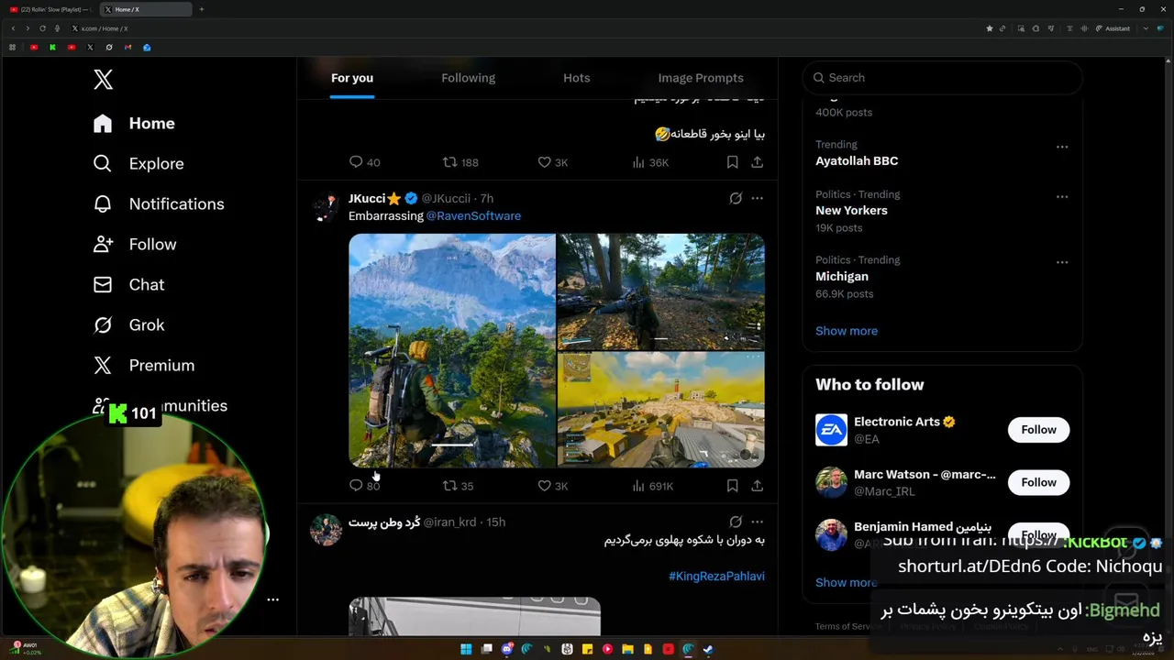The width and height of the screenshot is (1174, 660).
Task: Open the Gmail bookmark in bookmarks bar
Action: [127, 47]
